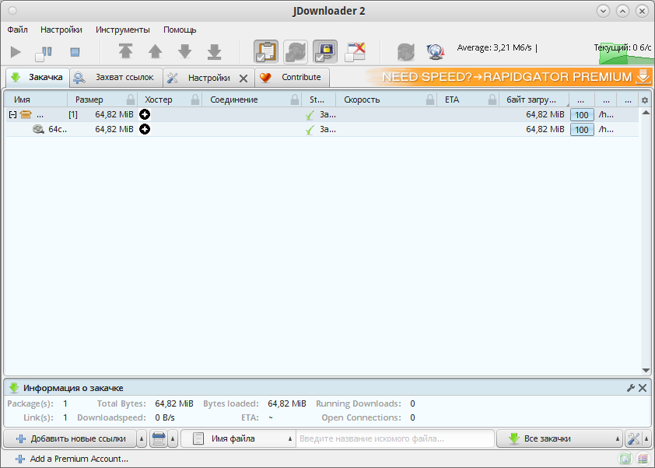Screen dimensions: 655x468
Task: Pause downloads using the pause icon
Action: 44,53
